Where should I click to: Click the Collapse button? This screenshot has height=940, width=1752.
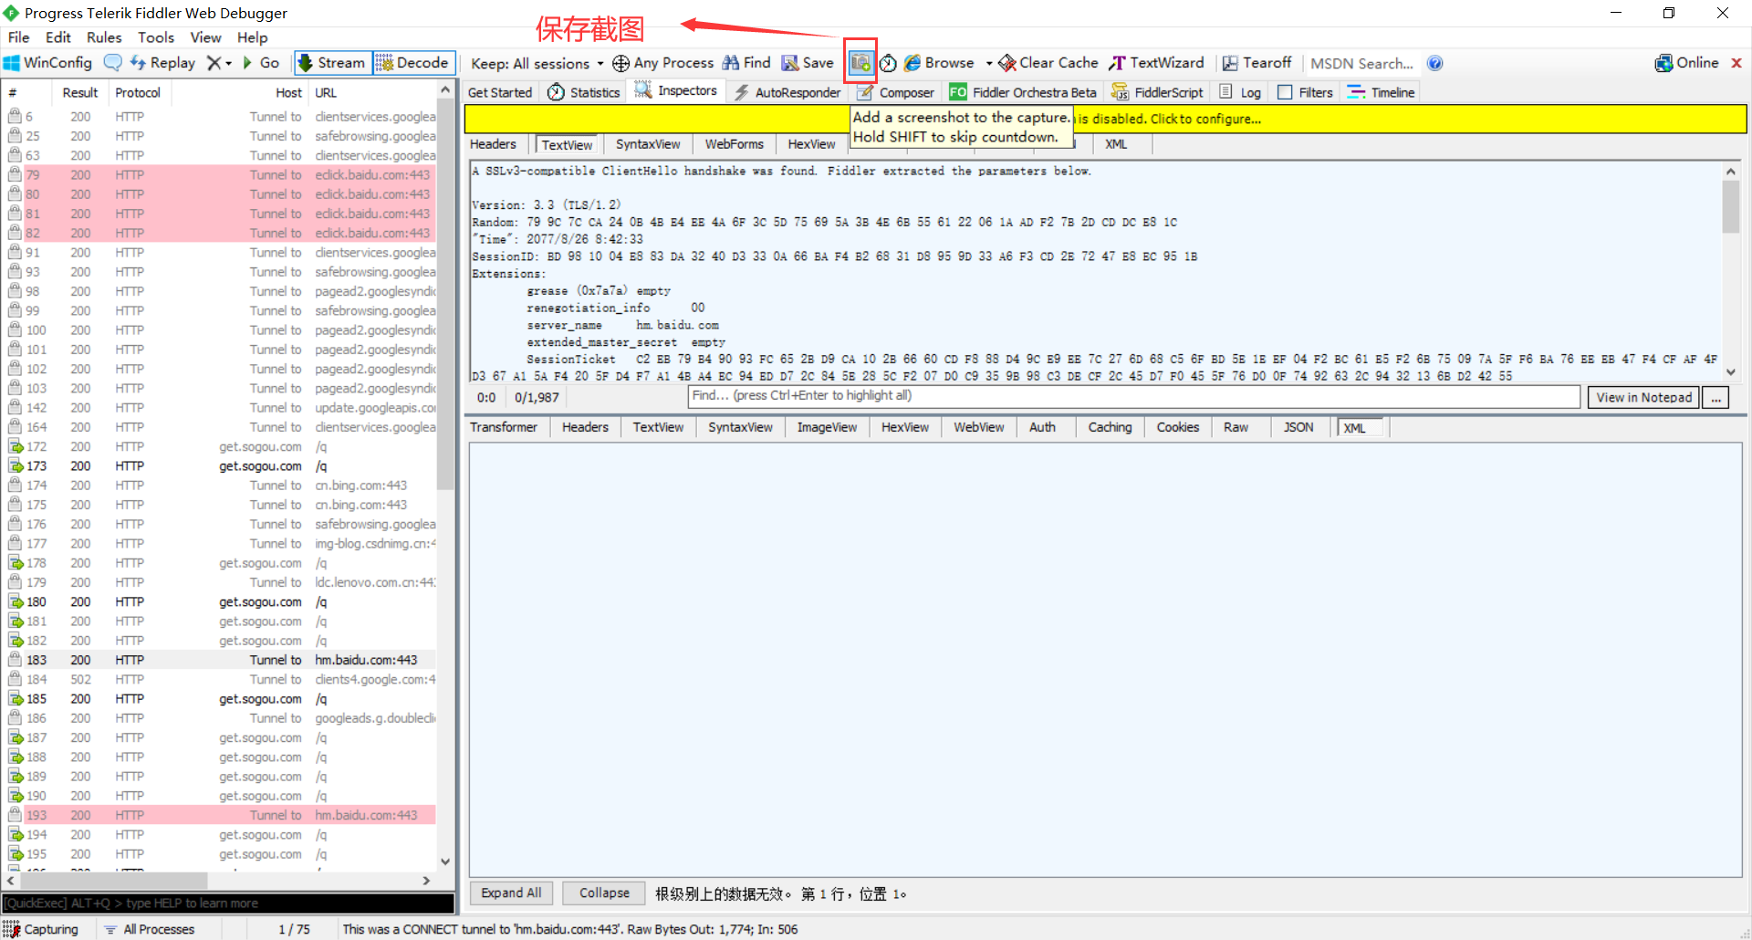(604, 893)
